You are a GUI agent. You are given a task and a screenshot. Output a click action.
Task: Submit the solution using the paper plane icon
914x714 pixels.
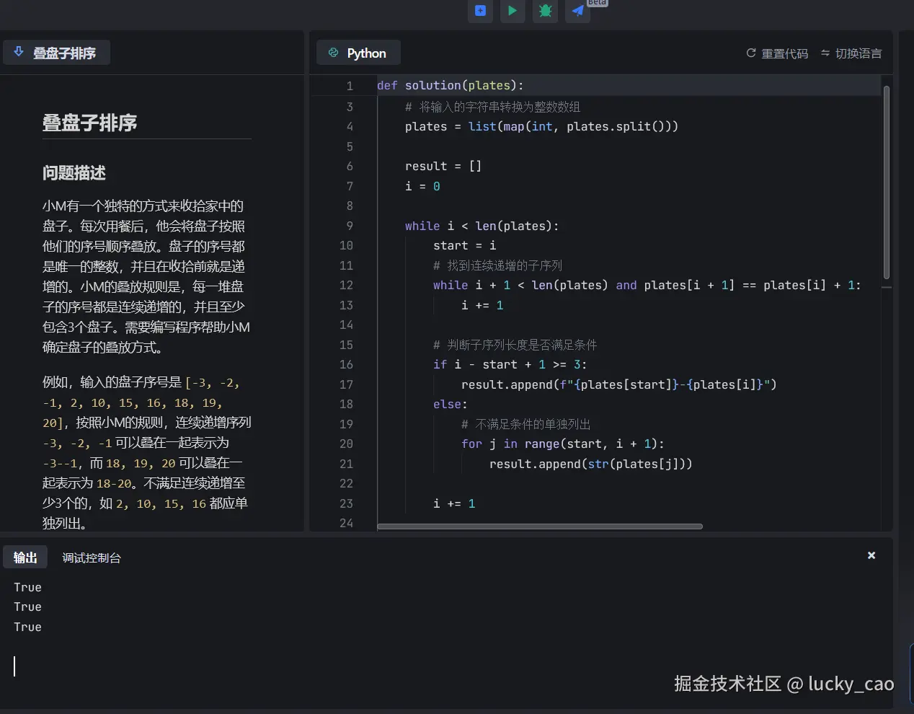[x=577, y=12]
